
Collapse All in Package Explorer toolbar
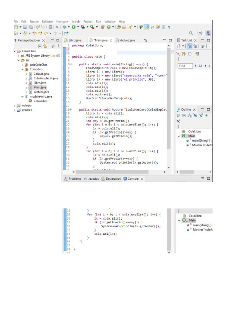coord(40,46)
